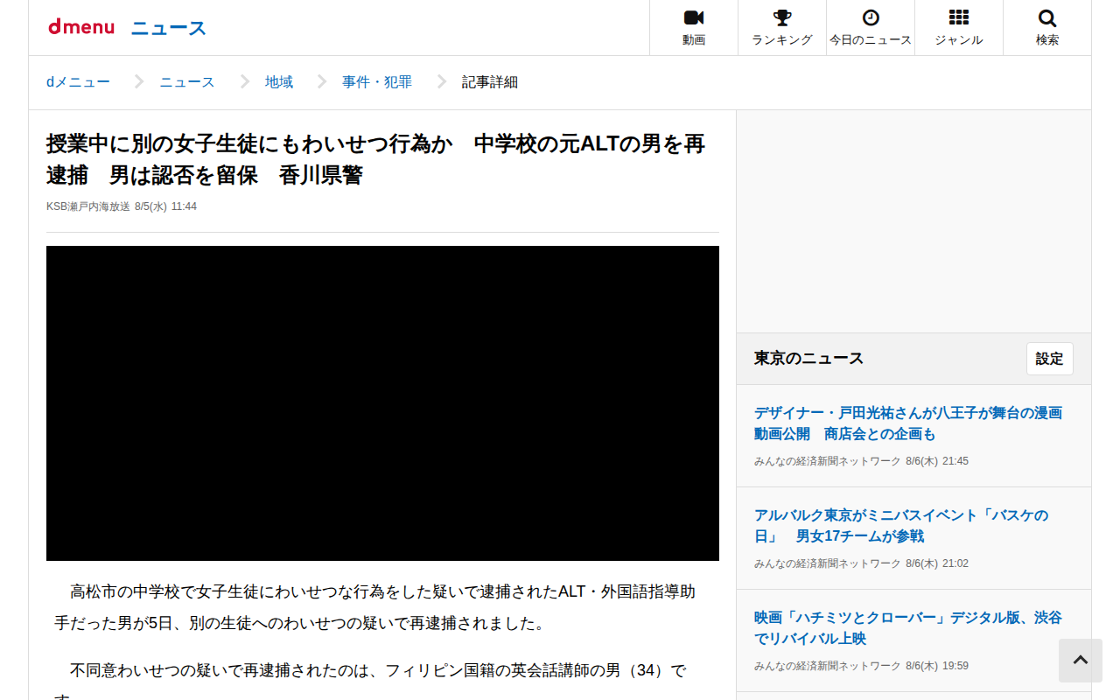Open デザイナー・戸田光祐さん article link
The height and width of the screenshot is (700, 1120).
point(908,423)
